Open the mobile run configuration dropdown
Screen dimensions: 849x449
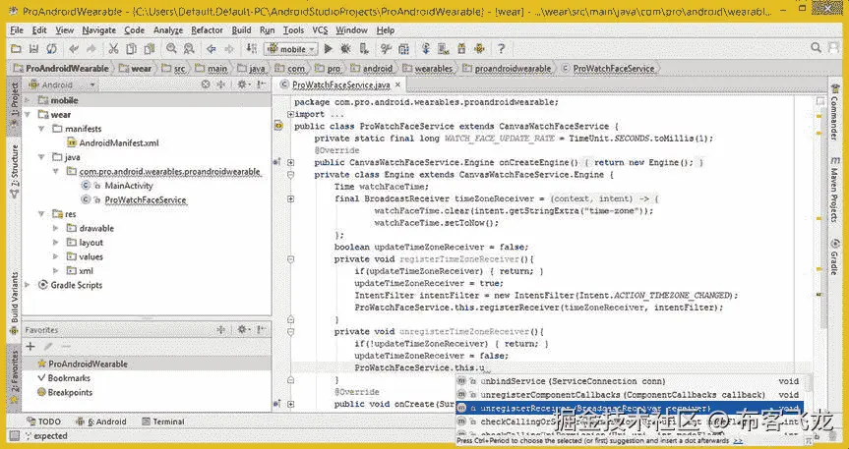(x=291, y=49)
